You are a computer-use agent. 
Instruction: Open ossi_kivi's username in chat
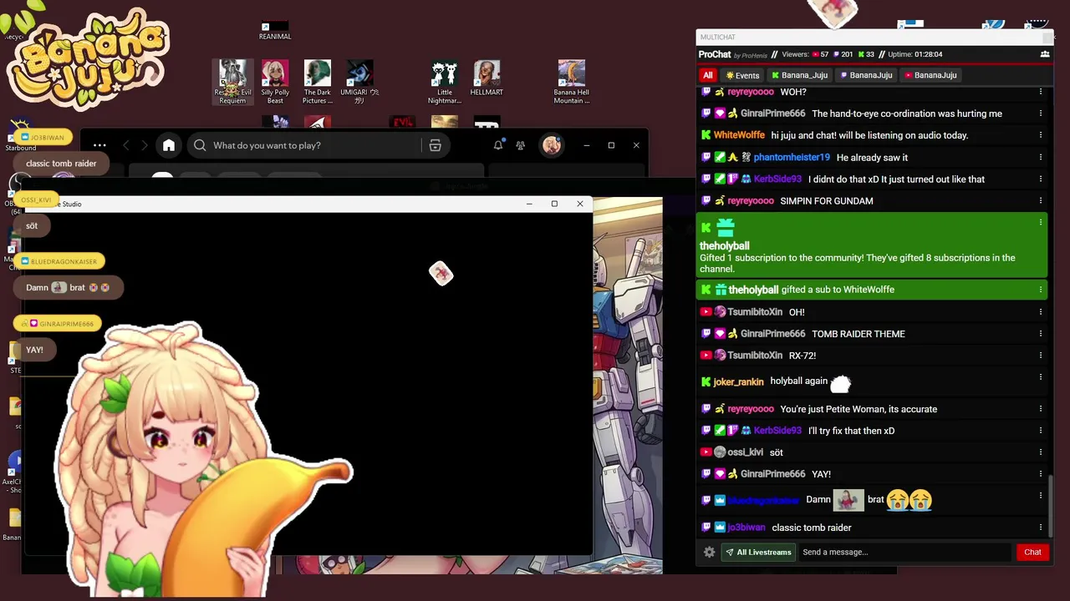[745, 452]
